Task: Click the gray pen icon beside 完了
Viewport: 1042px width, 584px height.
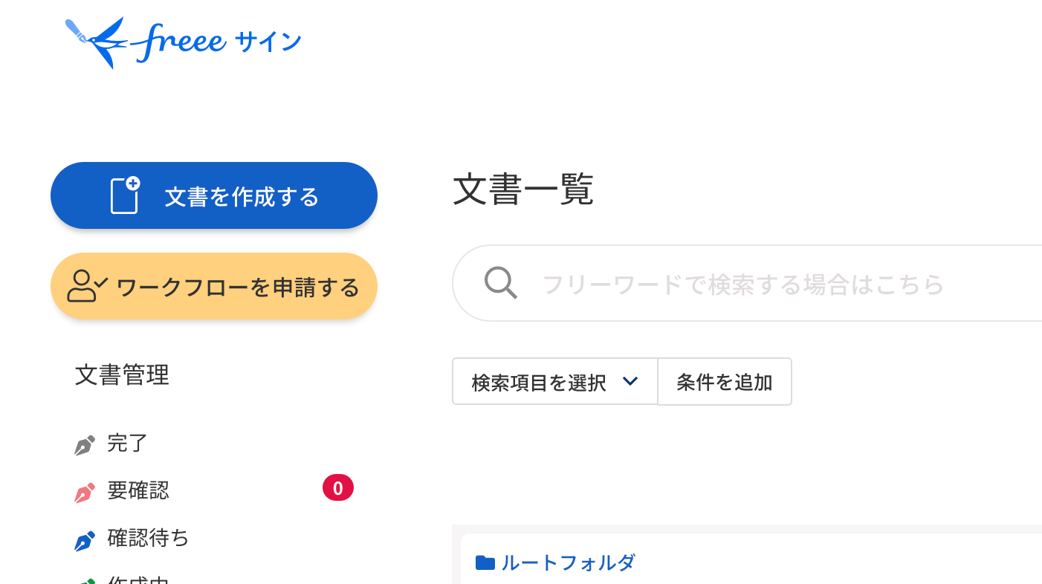Action: tap(85, 445)
